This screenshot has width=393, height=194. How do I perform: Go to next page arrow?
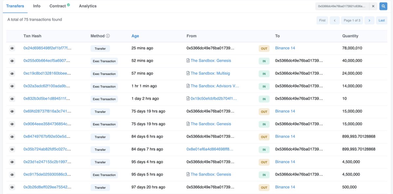pyautogui.click(x=369, y=20)
